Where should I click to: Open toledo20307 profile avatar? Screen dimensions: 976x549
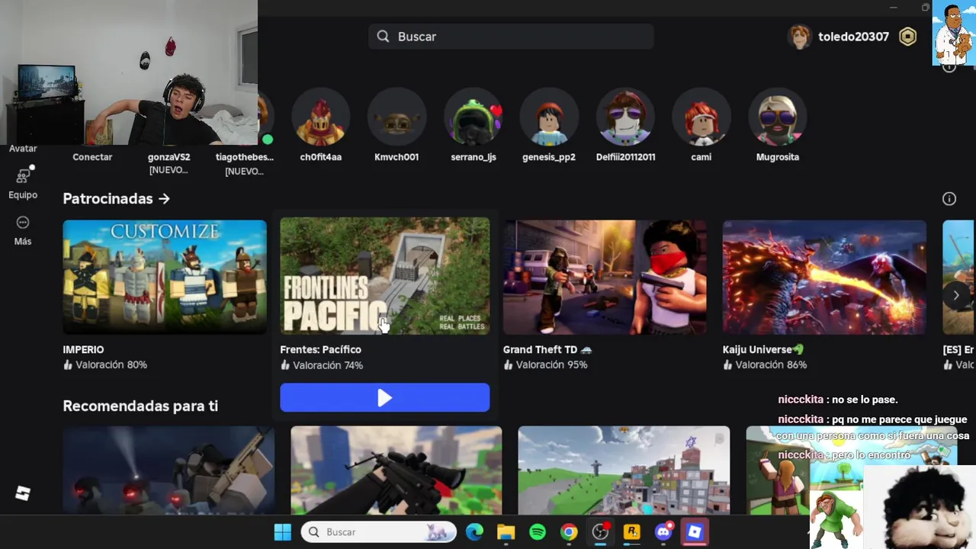(x=799, y=37)
